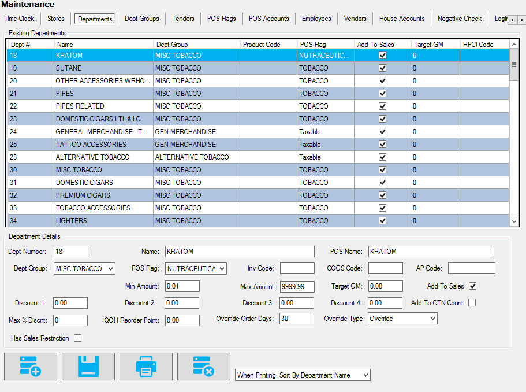Click the Override Order Days field

click(x=297, y=319)
